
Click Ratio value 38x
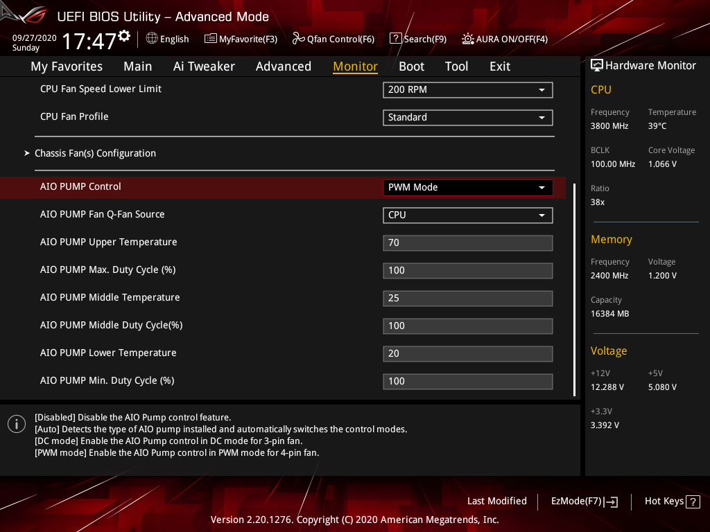pyautogui.click(x=597, y=202)
